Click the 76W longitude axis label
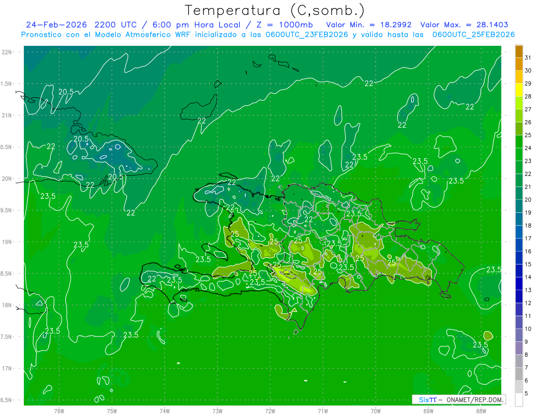 click(x=59, y=411)
